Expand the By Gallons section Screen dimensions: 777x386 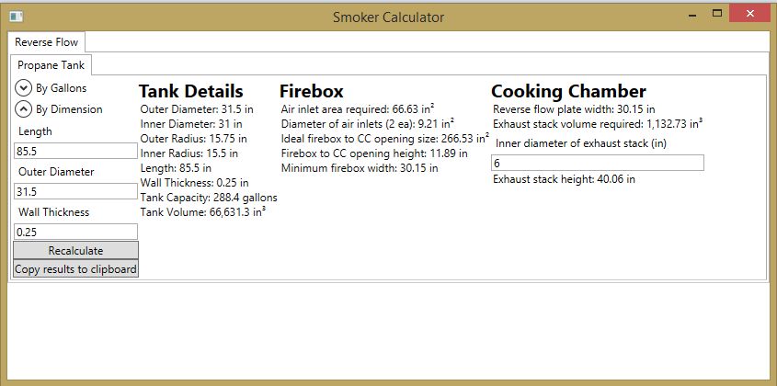click(x=23, y=88)
